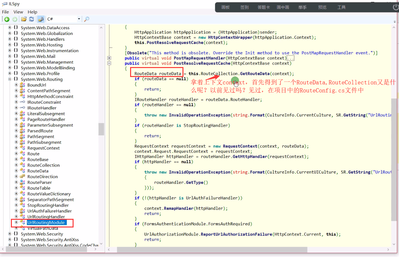Follow the GetHttpHandler method link

(x=250, y=157)
